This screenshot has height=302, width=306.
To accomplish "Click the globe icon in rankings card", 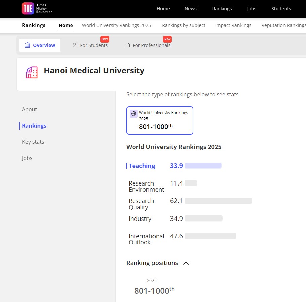I will [x=134, y=114].
